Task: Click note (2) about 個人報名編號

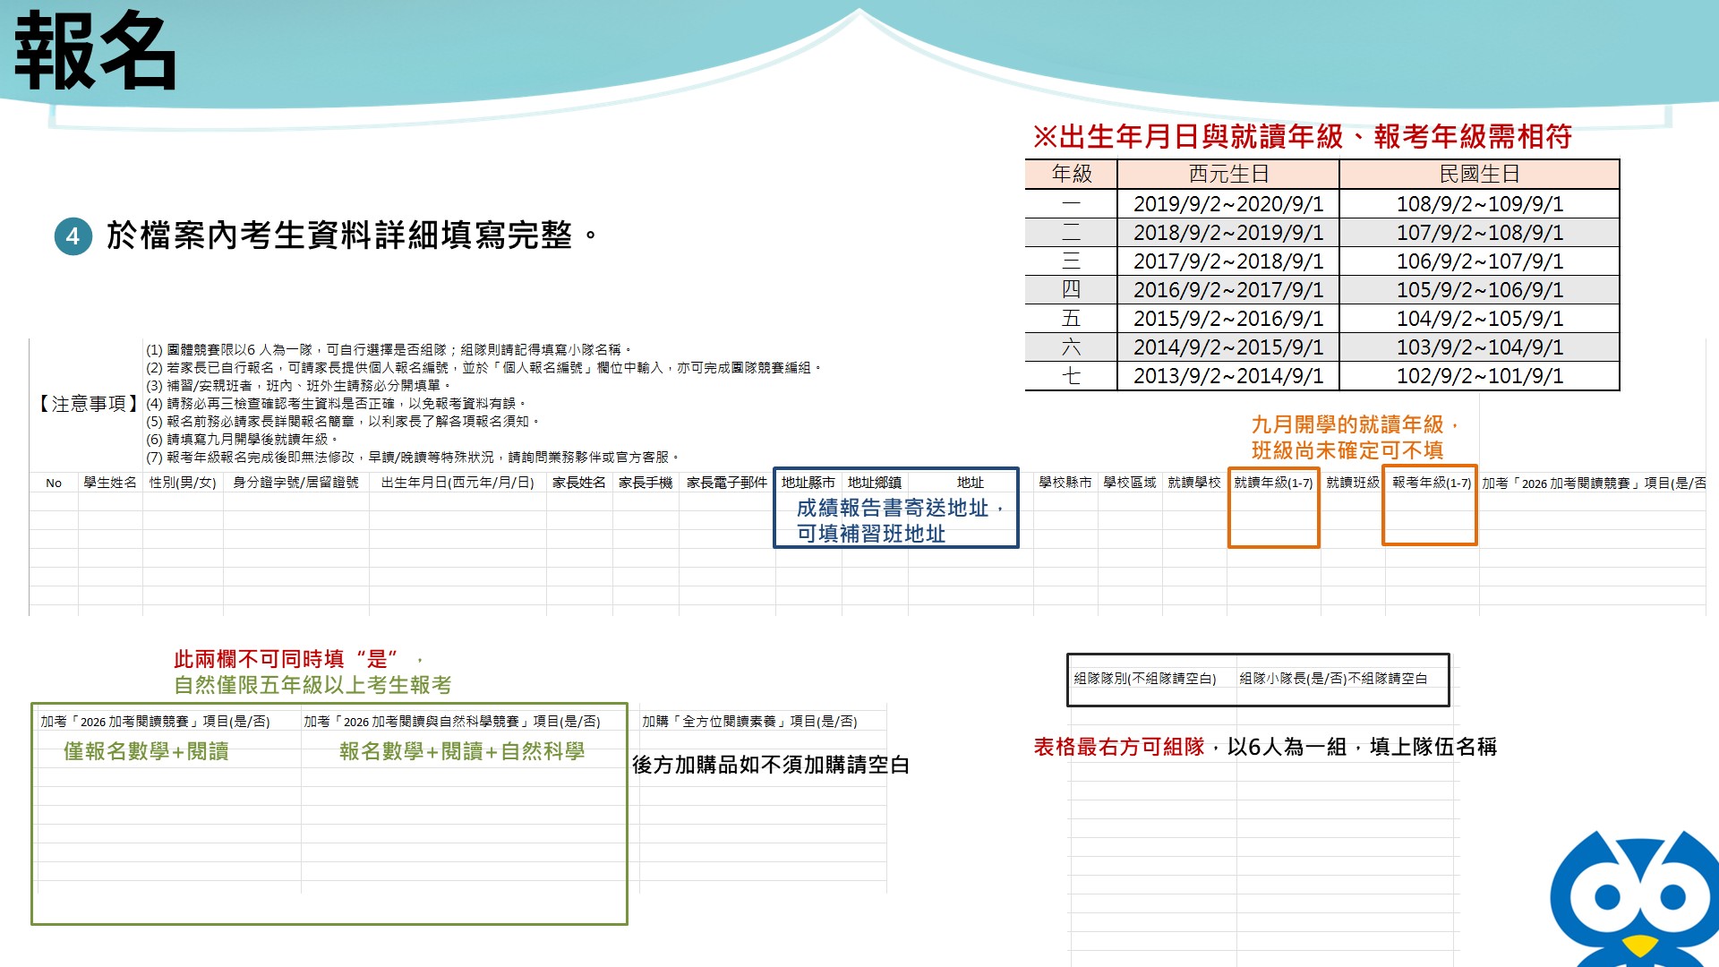Action: [x=483, y=367]
